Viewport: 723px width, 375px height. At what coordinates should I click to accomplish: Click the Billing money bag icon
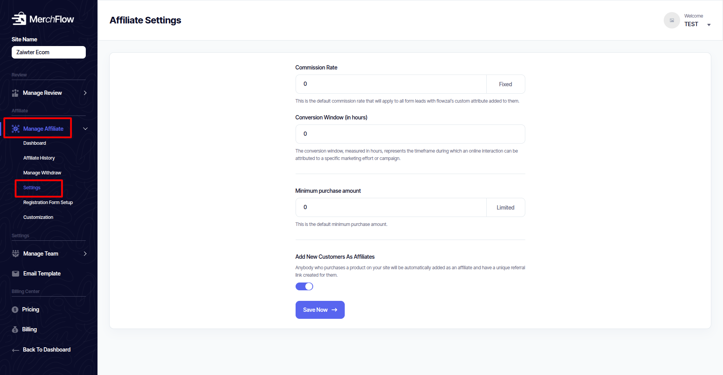click(x=15, y=329)
